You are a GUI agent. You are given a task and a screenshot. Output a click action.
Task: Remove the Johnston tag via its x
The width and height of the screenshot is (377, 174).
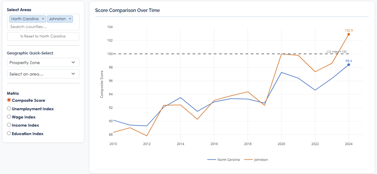point(70,19)
